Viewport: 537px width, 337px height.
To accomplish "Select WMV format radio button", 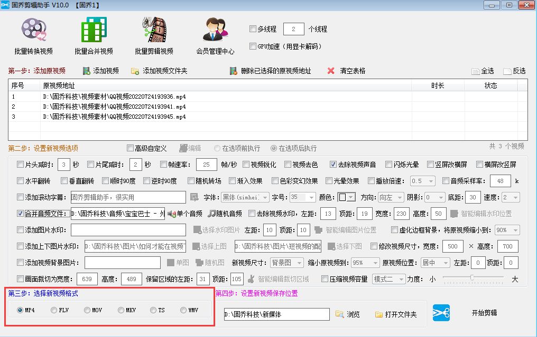I will (x=183, y=310).
